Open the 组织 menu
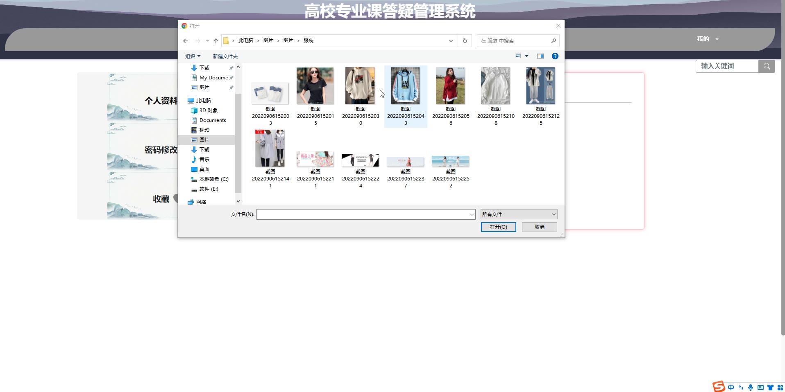This screenshot has height=392, width=785. click(193, 56)
